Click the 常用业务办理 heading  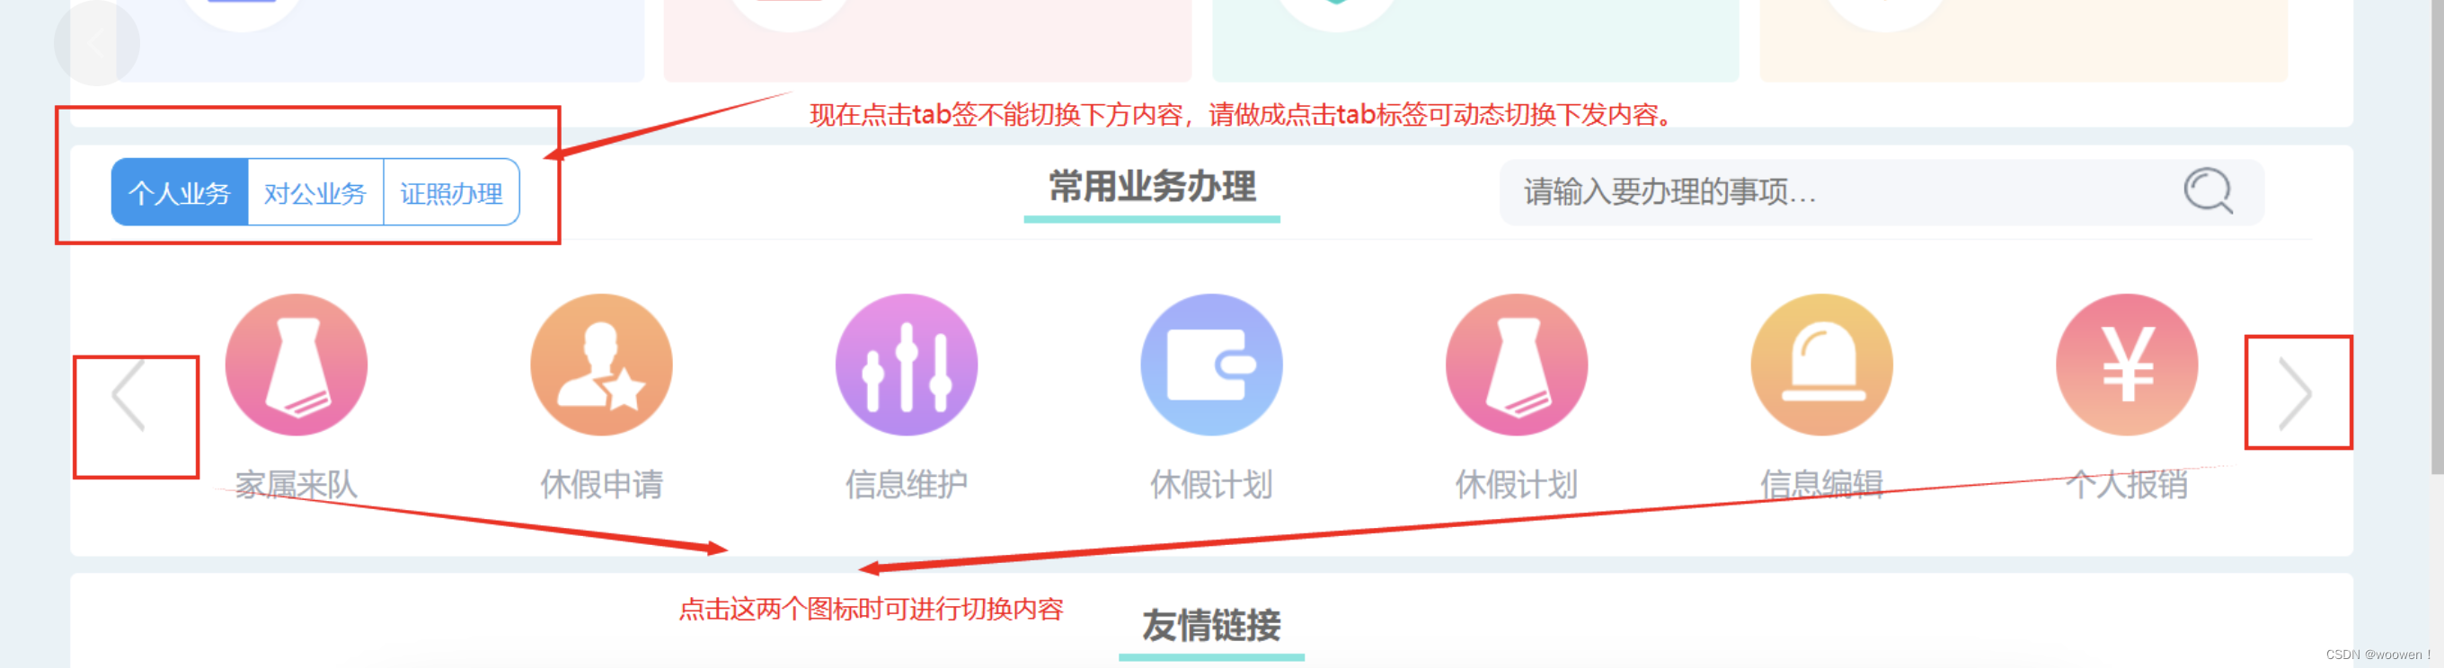point(1152,187)
